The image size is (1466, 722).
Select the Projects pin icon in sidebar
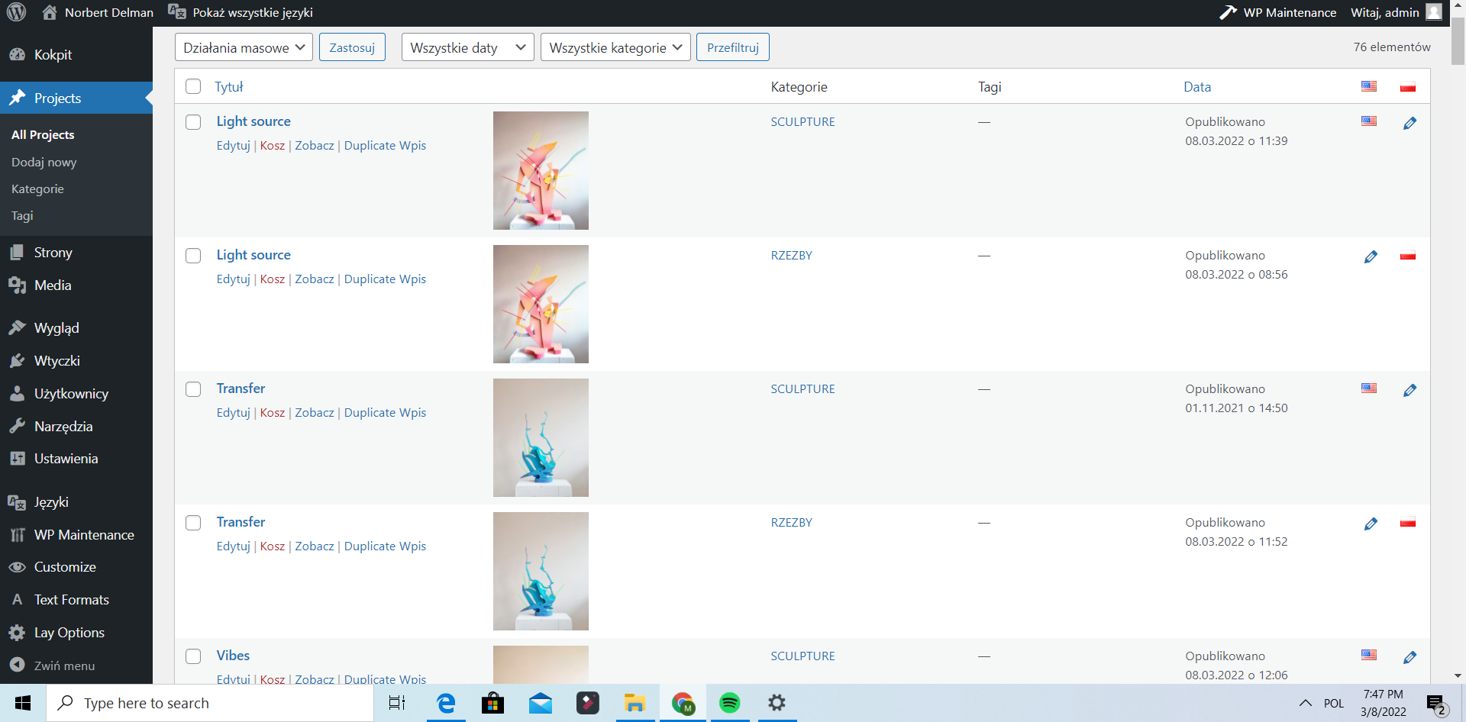coord(16,98)
